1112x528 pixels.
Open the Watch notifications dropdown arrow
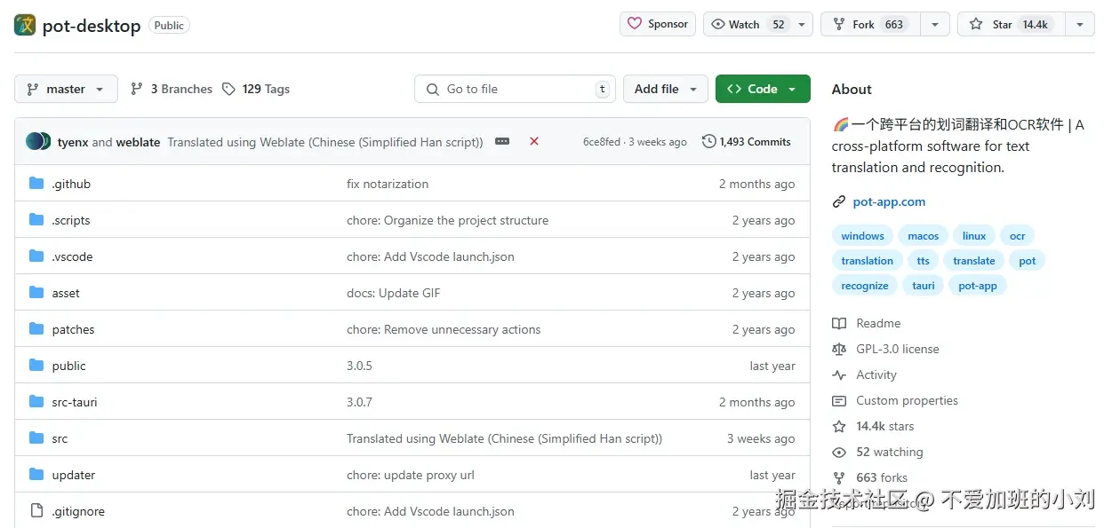(x=802, y=24)
